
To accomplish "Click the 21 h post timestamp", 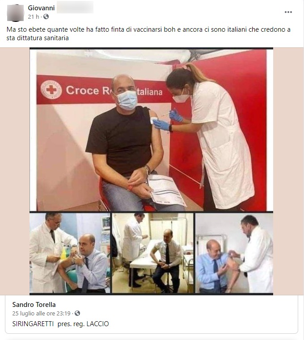I will click(34, 17).
